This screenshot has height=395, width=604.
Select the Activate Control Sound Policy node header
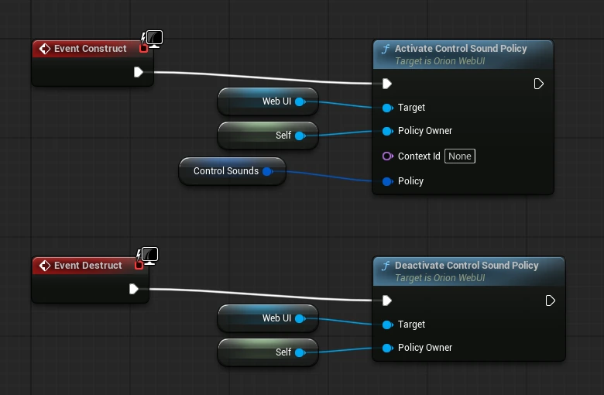point(463,54)
